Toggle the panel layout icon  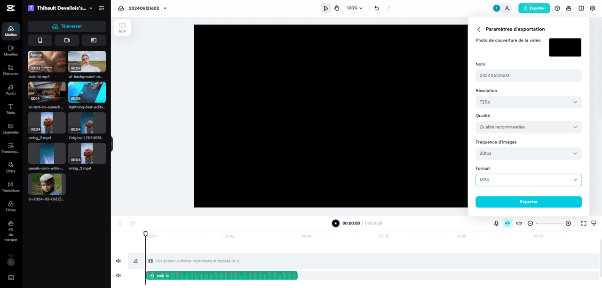[581, 8]
